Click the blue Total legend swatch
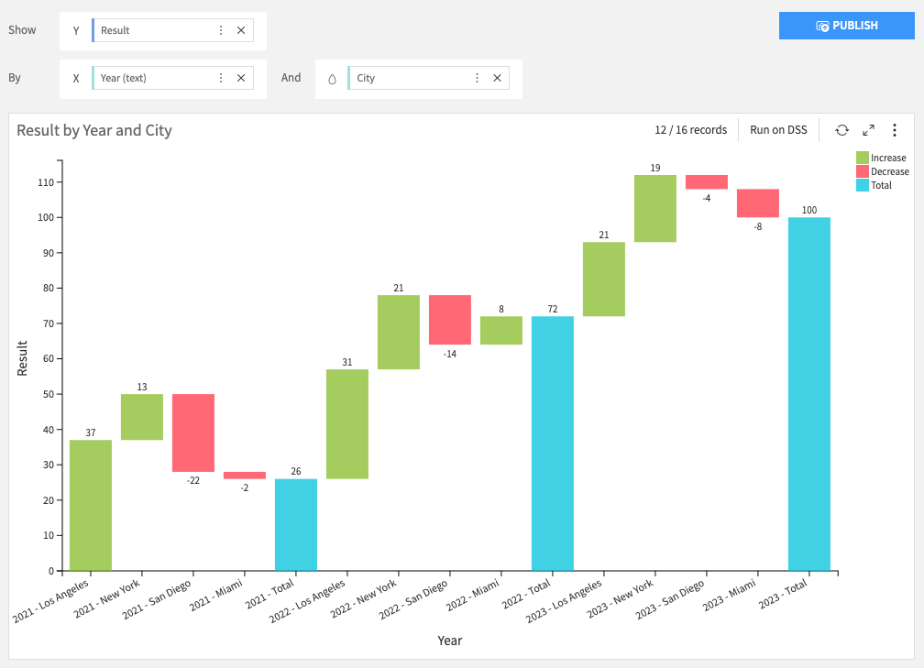The width and height of the screenshot is (924, 668). pyautogui.click(x=862, y=185)
